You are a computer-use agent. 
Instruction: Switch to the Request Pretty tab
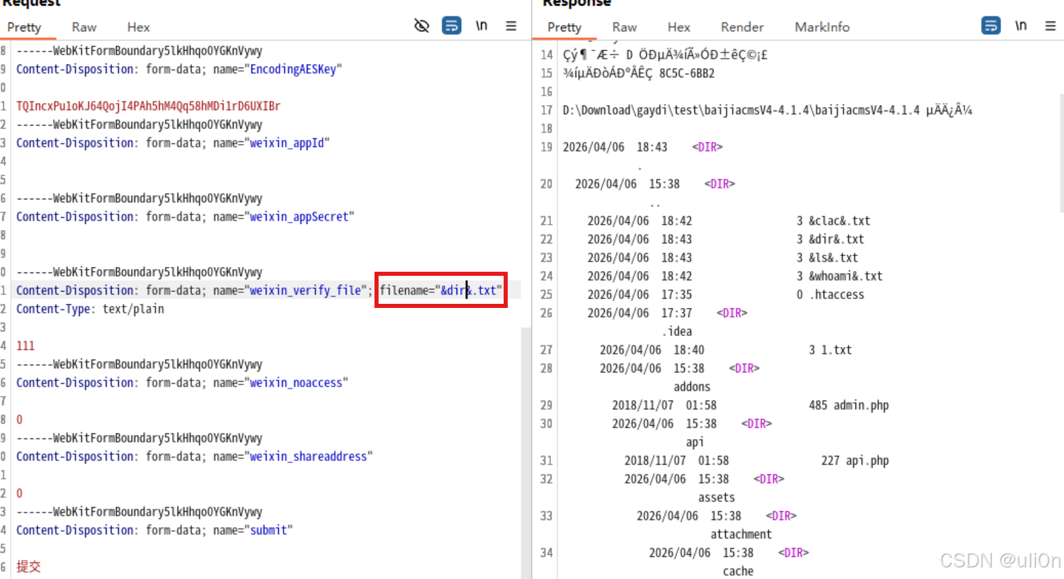25,27
